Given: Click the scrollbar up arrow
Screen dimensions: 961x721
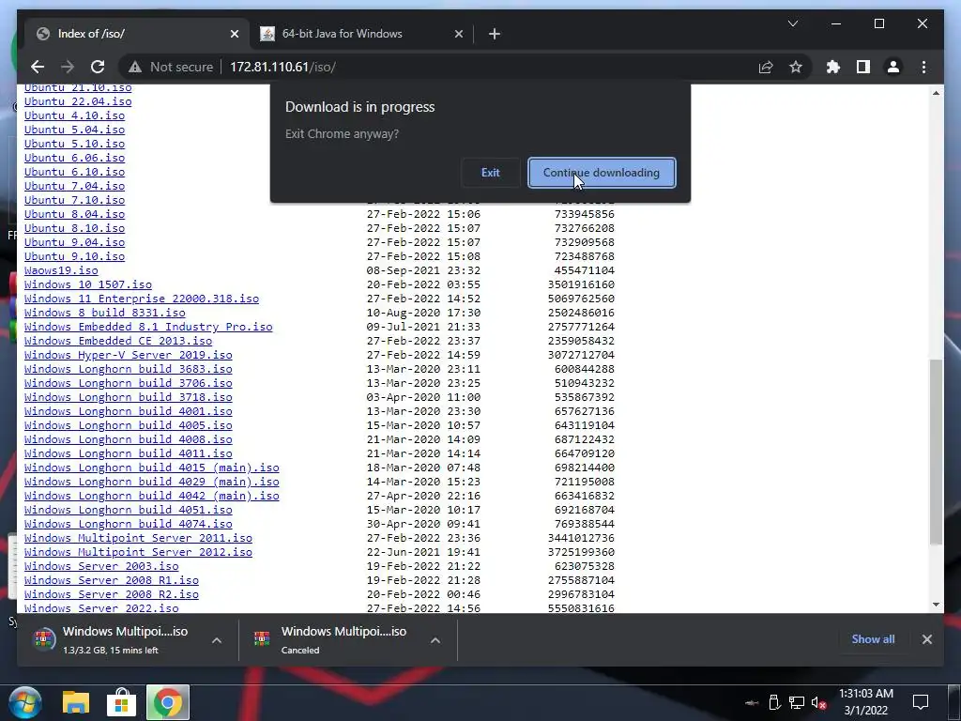Looking at the screenshot, I should [x=936, y=93].
